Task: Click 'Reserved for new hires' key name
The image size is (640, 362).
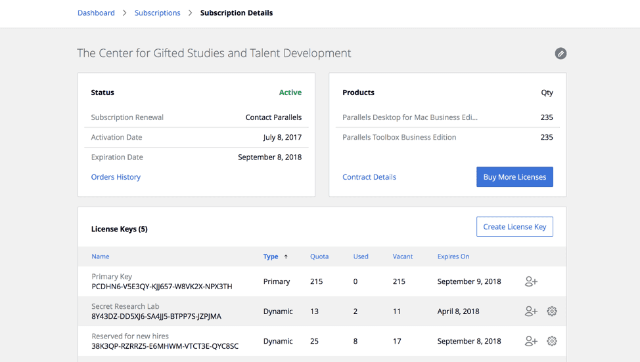Action: pos(130,336)
